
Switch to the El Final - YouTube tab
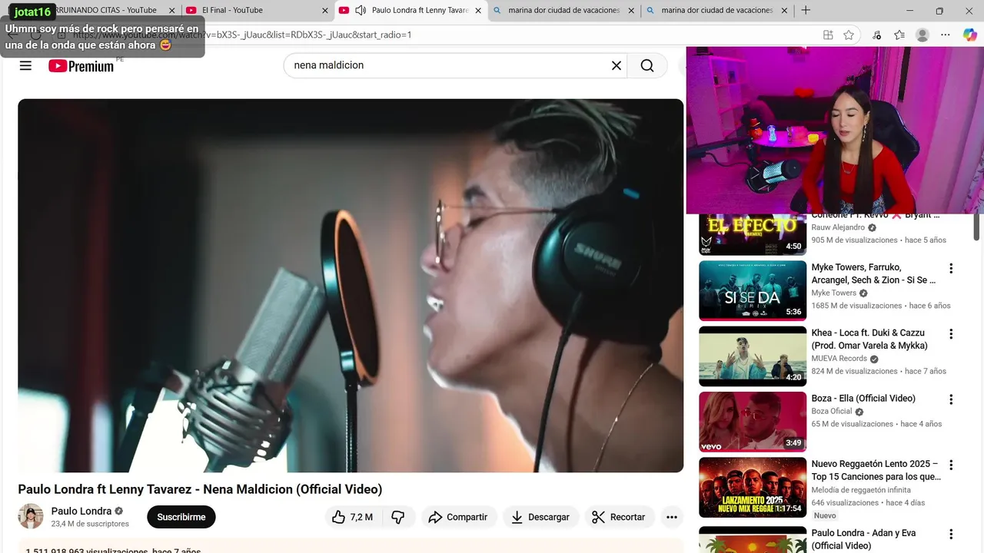[258, 10]
